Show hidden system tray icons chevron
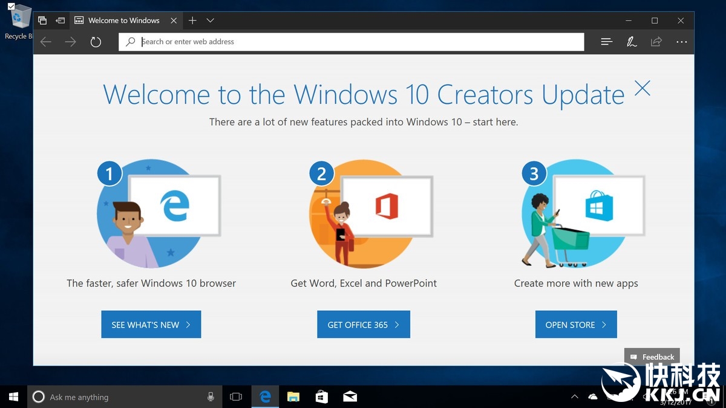The image size is (726, 408). tap(574, 397)
